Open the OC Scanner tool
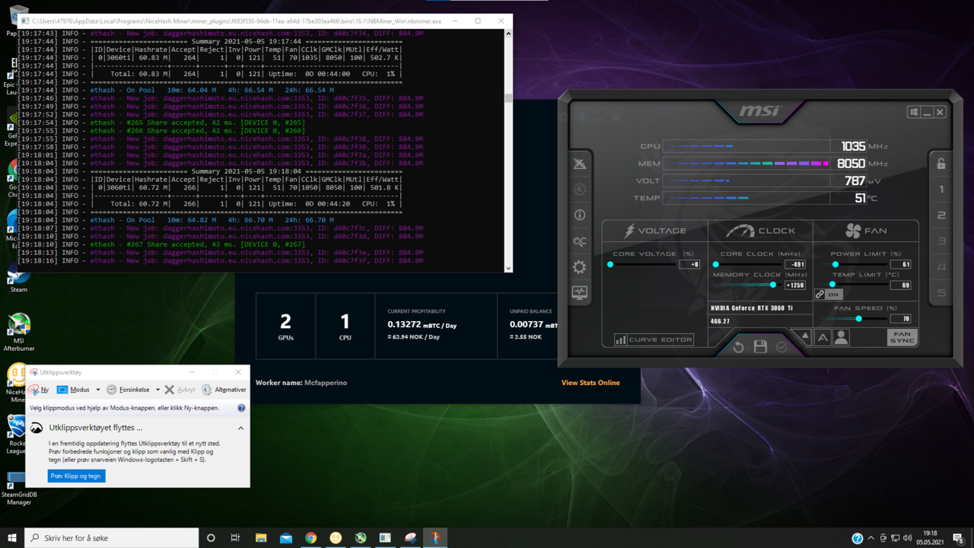The width and height of the screenshot is (974, 548). click(580, 241)
